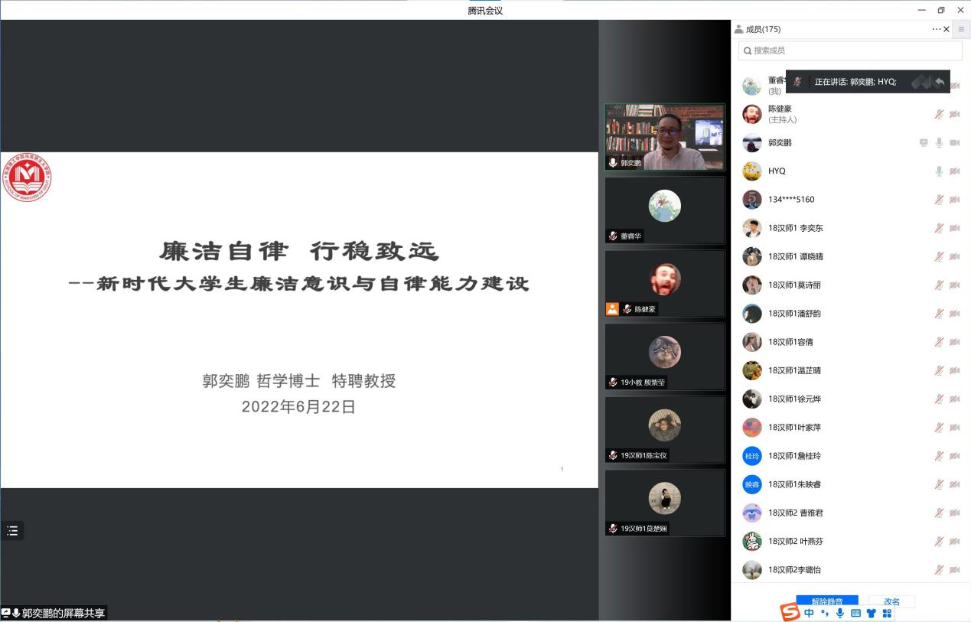The height and width of the screenshot is (622, 971).
Task: Switch Sogou input language via 中 indicator
Action: click(809, 614)
